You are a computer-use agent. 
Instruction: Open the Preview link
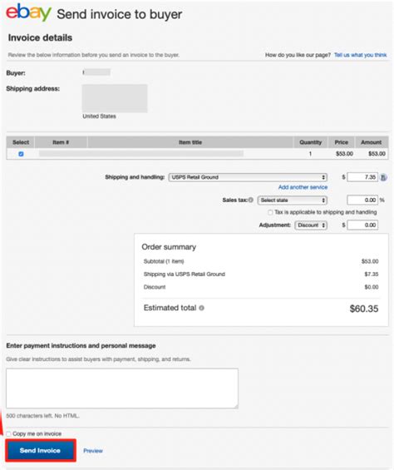[93, 451]
